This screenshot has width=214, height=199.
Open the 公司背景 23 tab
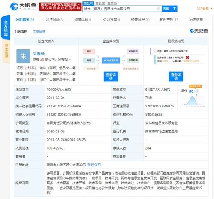25,20
